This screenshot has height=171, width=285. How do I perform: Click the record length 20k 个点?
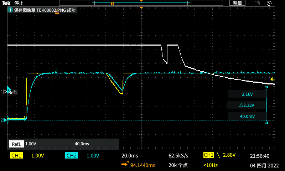178,165
